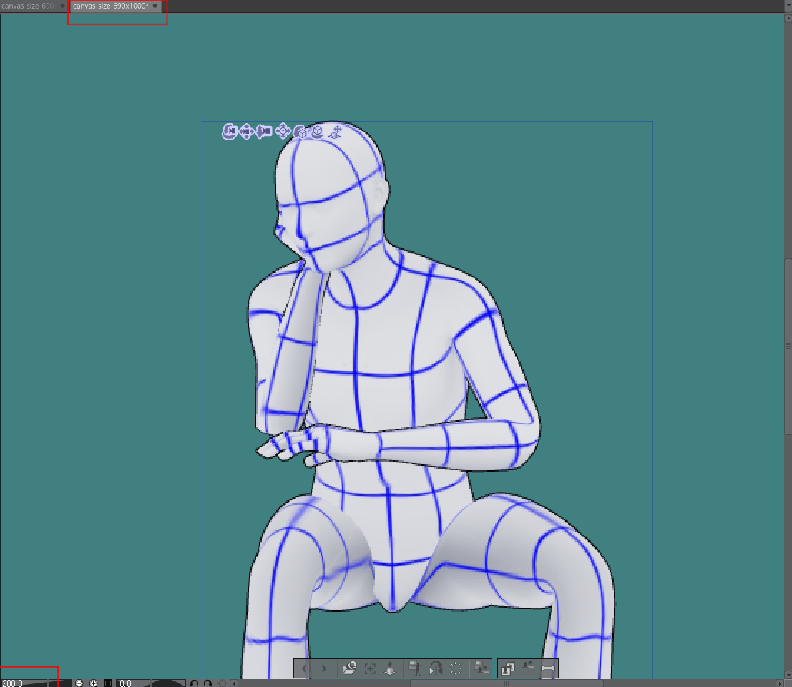
Task: Register the full body pose as material
Action: [415, 669]
